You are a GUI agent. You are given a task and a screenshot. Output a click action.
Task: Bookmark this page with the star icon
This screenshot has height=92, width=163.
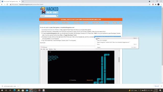(150, 5)
